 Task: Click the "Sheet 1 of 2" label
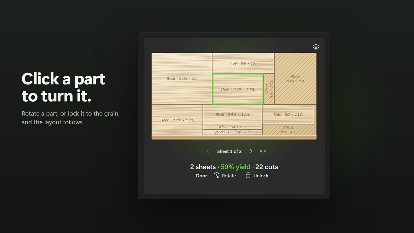[x=229, y=151]
